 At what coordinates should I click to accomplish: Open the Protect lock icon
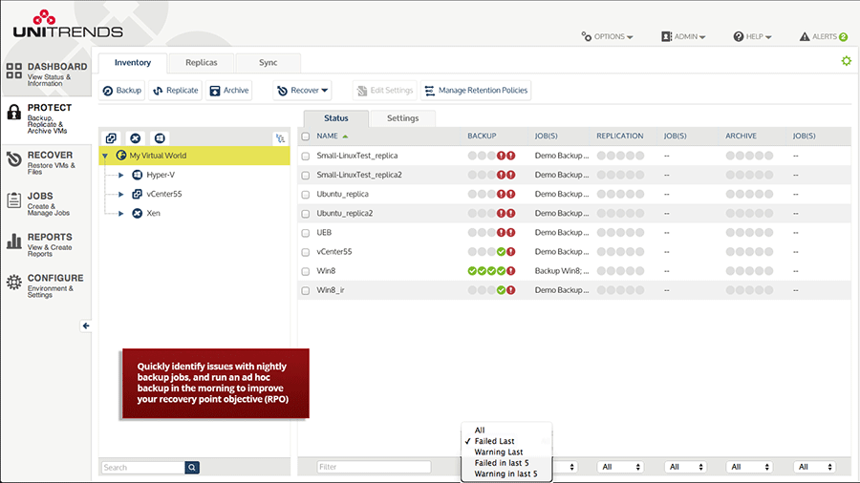(13, 113)
